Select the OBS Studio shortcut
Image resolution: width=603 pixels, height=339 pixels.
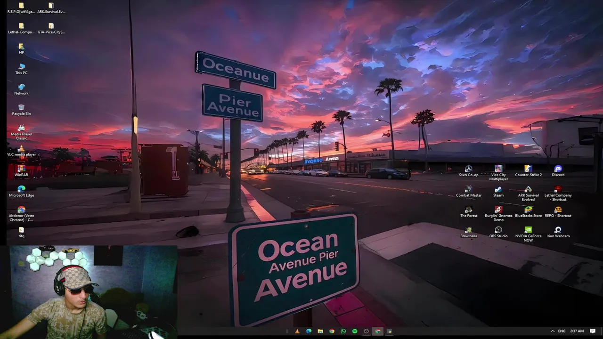tap(498, 232)
